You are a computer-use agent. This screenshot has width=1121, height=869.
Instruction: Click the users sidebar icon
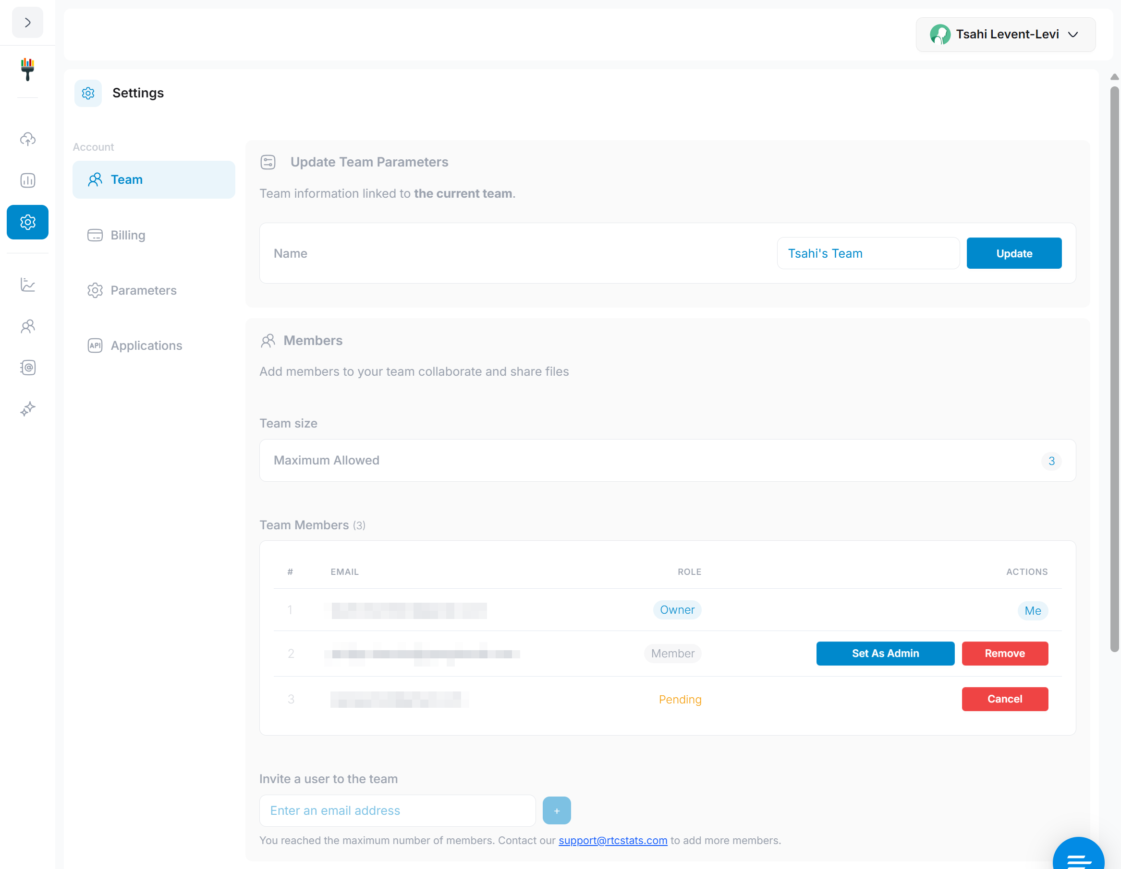click(x=28, y=326)
